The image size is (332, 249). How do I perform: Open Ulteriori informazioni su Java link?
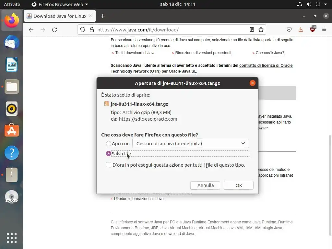[139, 199]
